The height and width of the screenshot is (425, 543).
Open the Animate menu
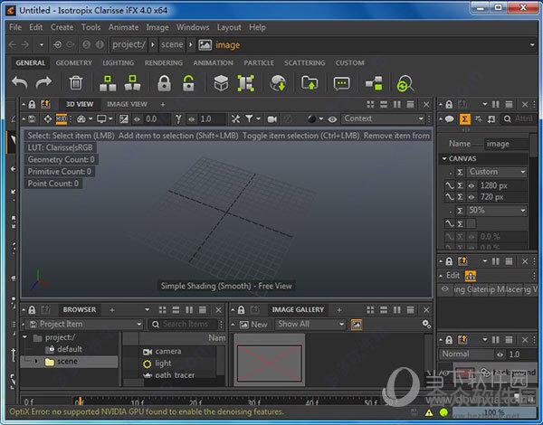[124, 27]
